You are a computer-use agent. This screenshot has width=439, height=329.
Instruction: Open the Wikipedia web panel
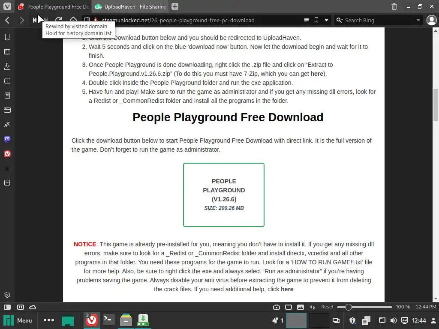coord(7,168)
